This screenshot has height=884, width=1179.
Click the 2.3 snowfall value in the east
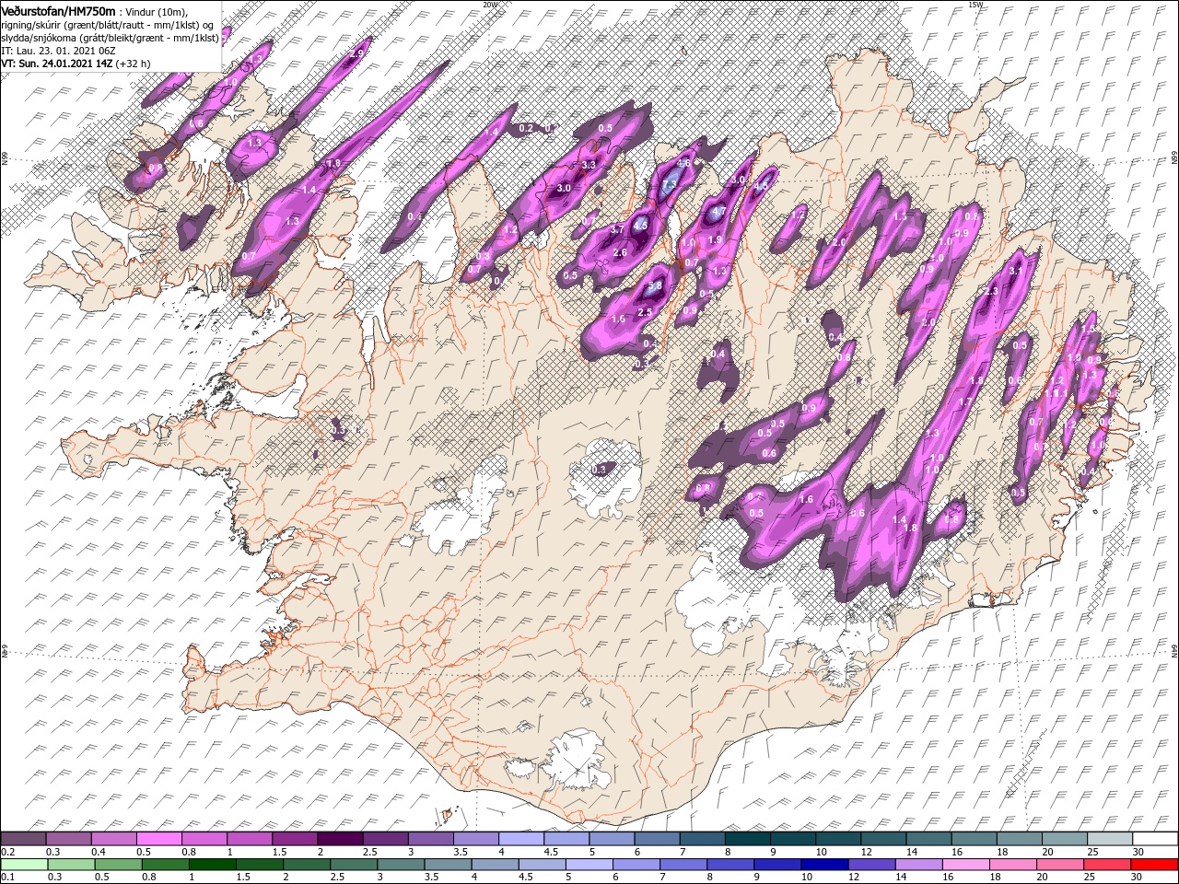coord(991,291)
